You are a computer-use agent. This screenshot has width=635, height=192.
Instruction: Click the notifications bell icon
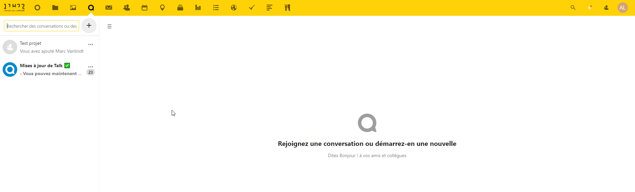pyautogui.click(x=590, y=8)
